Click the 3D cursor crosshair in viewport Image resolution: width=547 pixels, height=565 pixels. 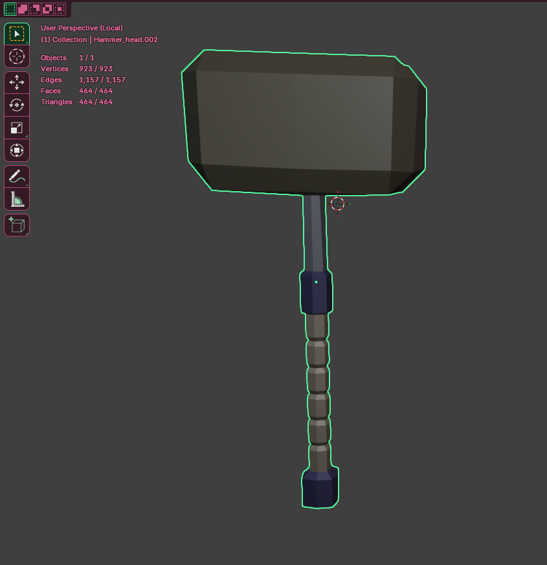(x=337, y=204)
